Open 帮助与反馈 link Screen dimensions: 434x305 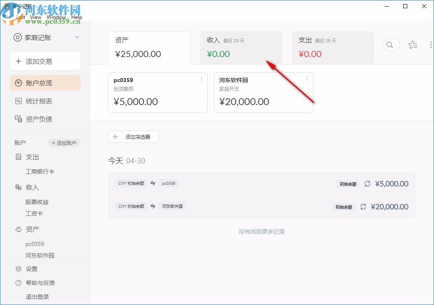[40, 283]
